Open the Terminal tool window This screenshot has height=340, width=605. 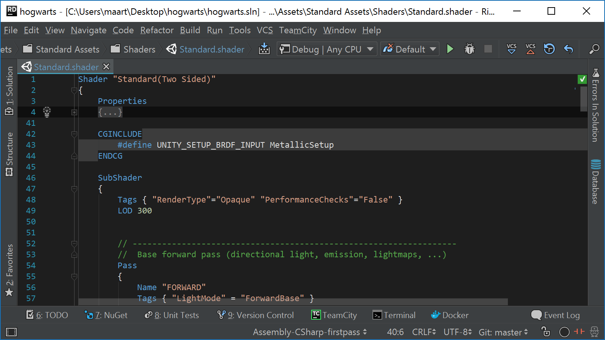394,315
